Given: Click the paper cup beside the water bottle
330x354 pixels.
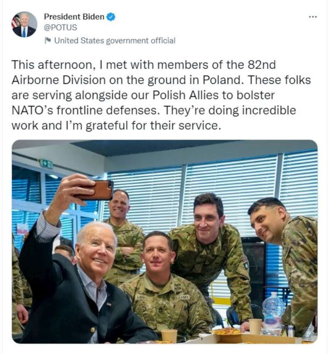Looking at the screenshot, I should point(255,326).
